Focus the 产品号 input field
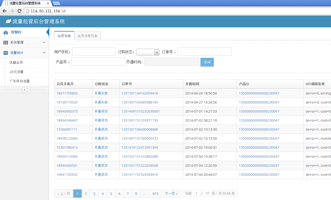331x200 pixels. point(99,62)
